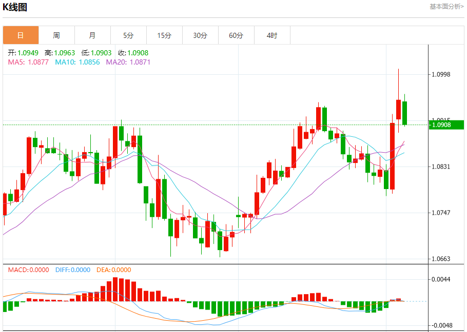Click the 1.0747 price axis label
Viewport: 467px width, 332px height.
point(441,213)
